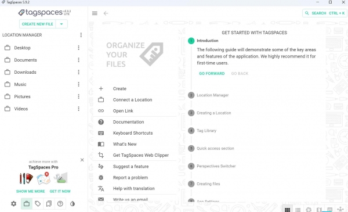
Task: Click the SHOW ME MORE link
Action: (x=30, y=191)
